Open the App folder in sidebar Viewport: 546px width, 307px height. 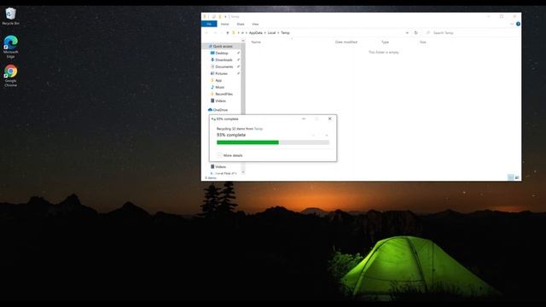[x=218, y=80]
